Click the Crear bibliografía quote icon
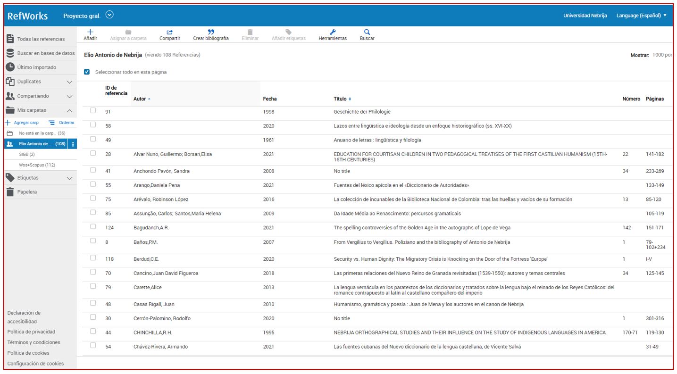Viewport: 677px width, 374px height. pyautogui.click(x=211, y=32)
